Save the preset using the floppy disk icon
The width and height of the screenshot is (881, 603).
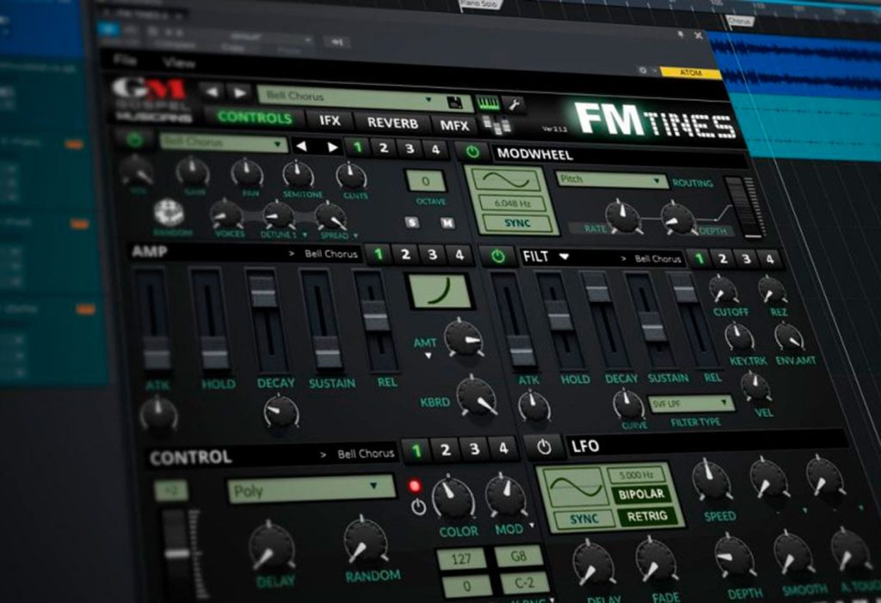[454, 102]
